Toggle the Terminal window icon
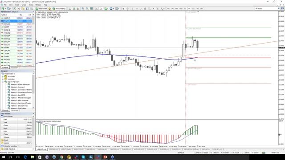 click(x=27, y=8)
